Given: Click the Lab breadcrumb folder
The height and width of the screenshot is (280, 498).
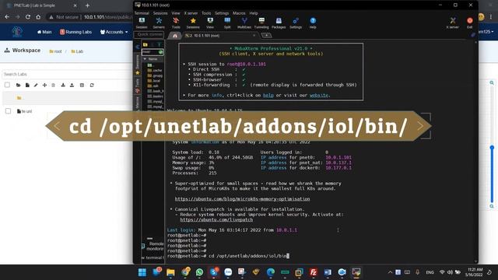Looking at the screenshot, I should 77,51.
